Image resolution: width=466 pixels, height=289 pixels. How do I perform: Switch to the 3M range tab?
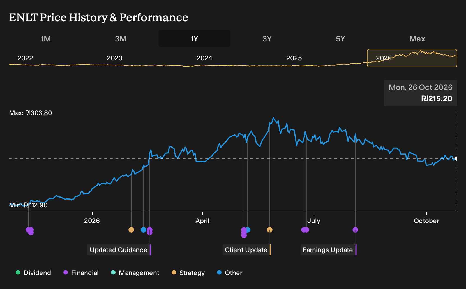[121, 39]
